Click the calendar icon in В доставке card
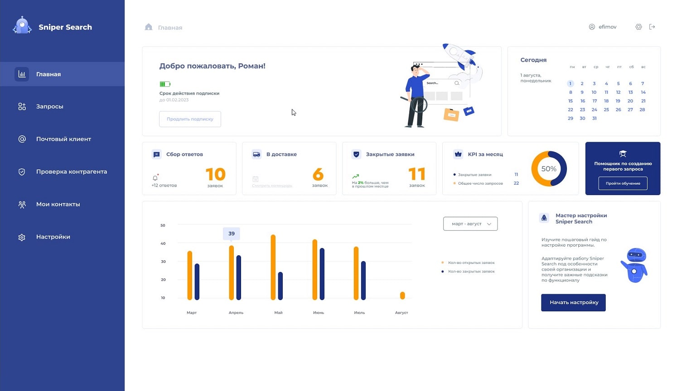The width and height of the screenshot is (696, 391). (256, 179)
